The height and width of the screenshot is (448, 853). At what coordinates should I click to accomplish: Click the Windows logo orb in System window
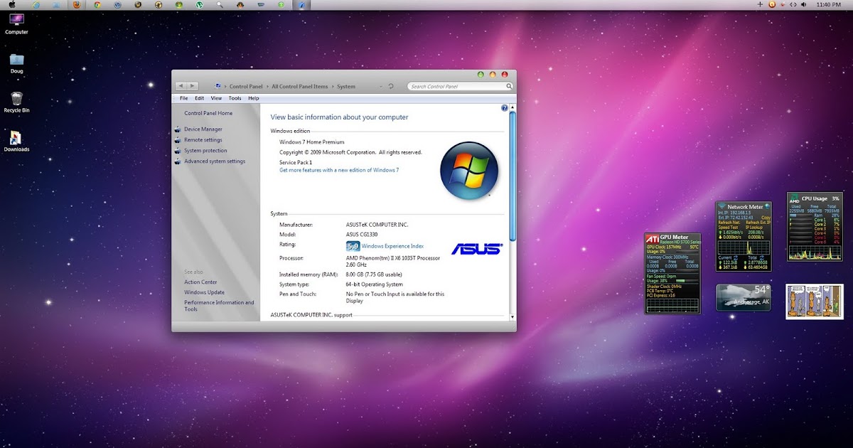coord(469,170)
